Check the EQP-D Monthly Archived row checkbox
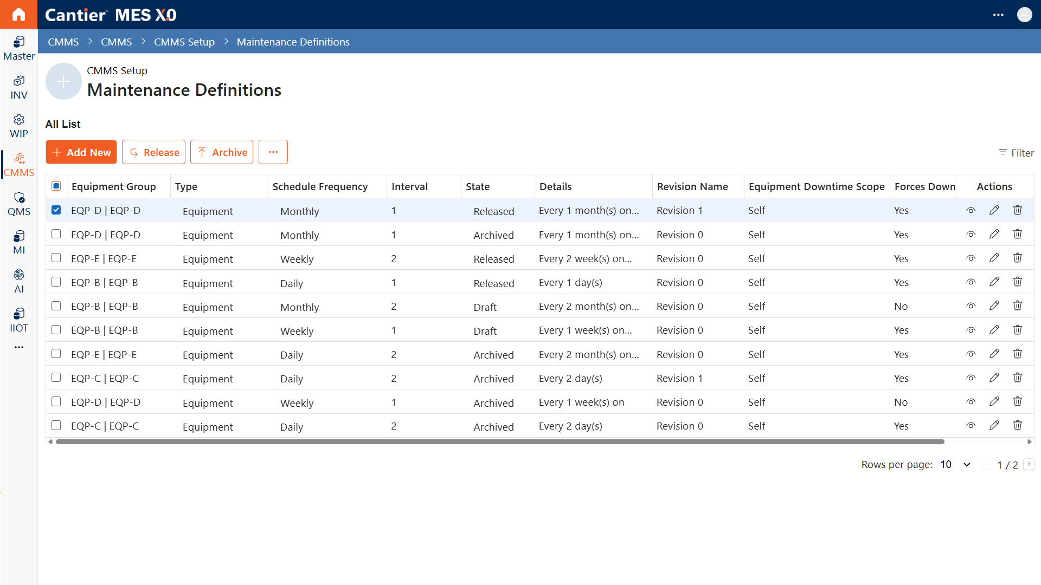 point(56,234)
